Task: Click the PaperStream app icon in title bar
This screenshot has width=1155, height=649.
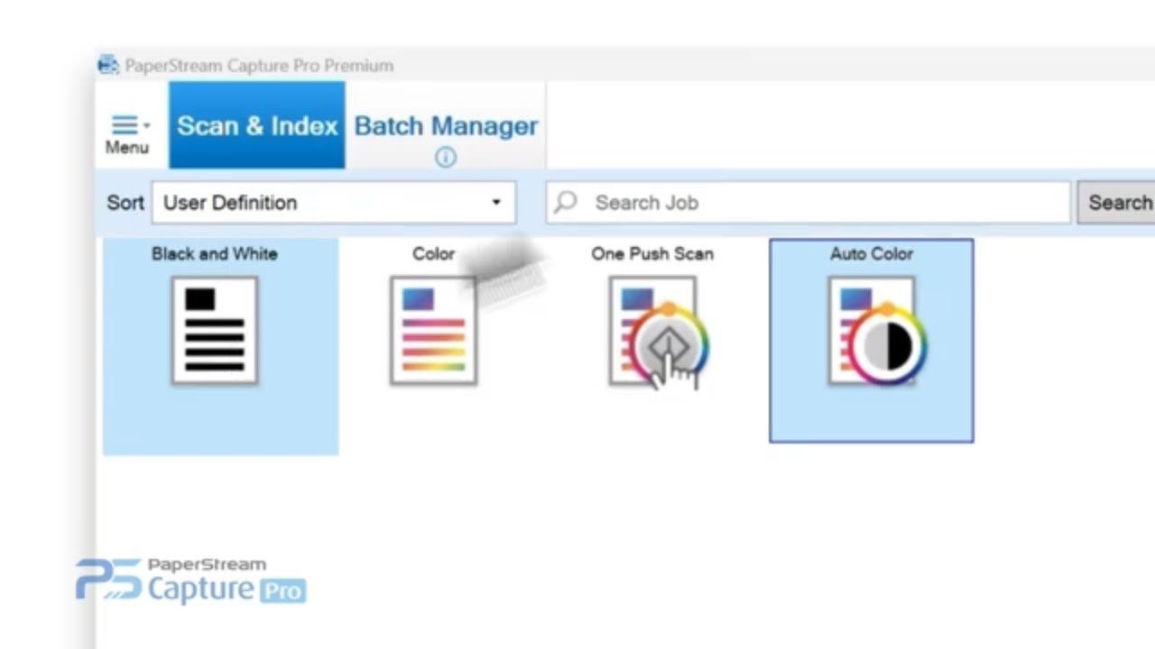Action: [x=108, y=65]
